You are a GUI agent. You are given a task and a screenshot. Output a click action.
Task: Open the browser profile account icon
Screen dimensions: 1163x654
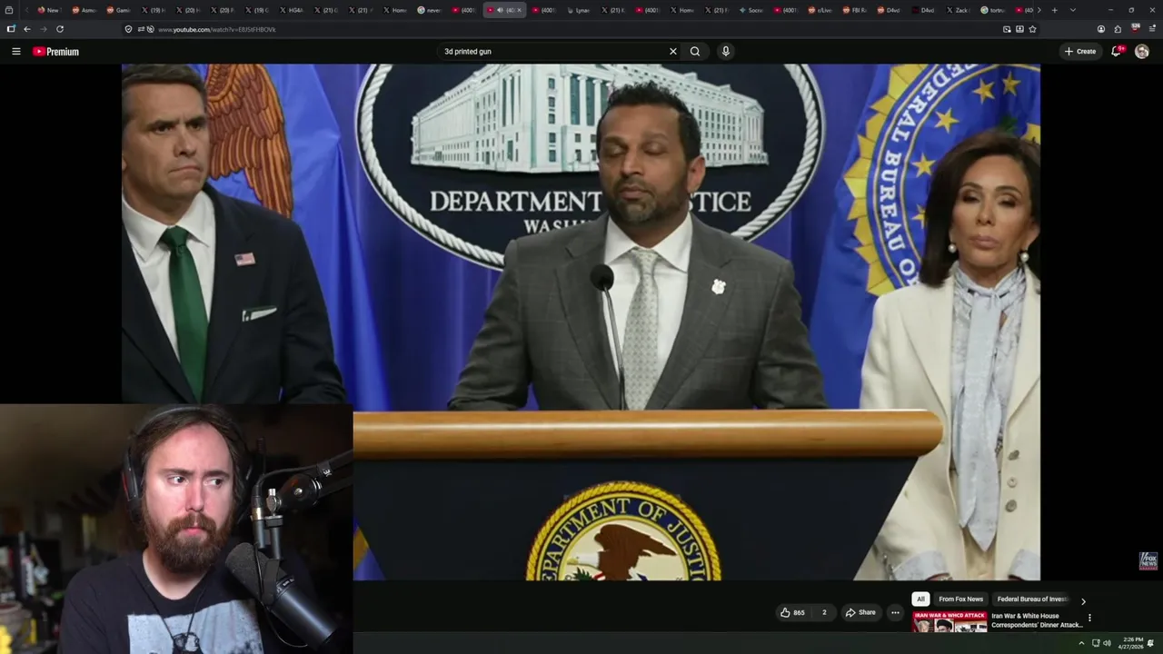coord(1101,29)
